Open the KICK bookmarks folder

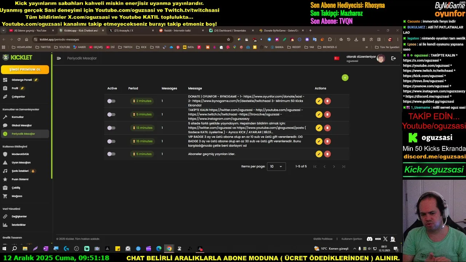pos(141,47)
